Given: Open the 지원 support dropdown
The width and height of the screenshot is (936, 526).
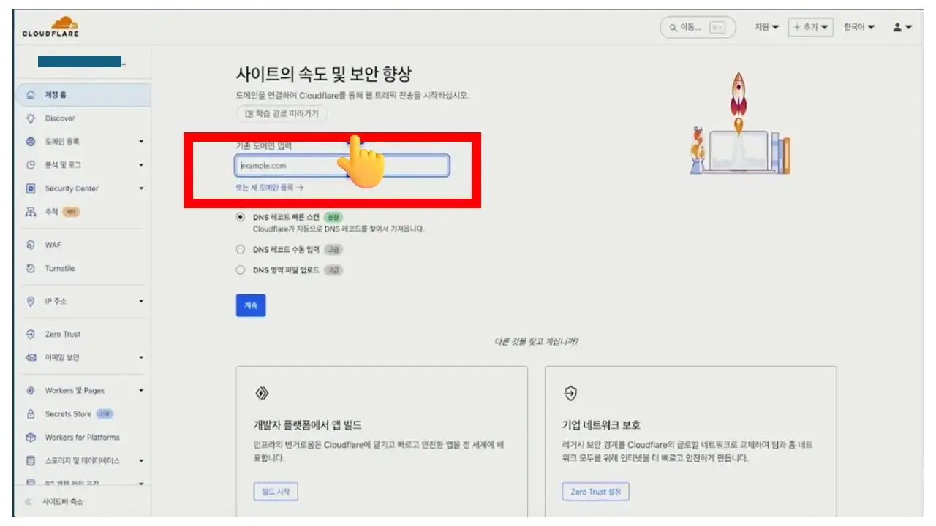Looking at the screenshot, I should [x=766, y=27].
